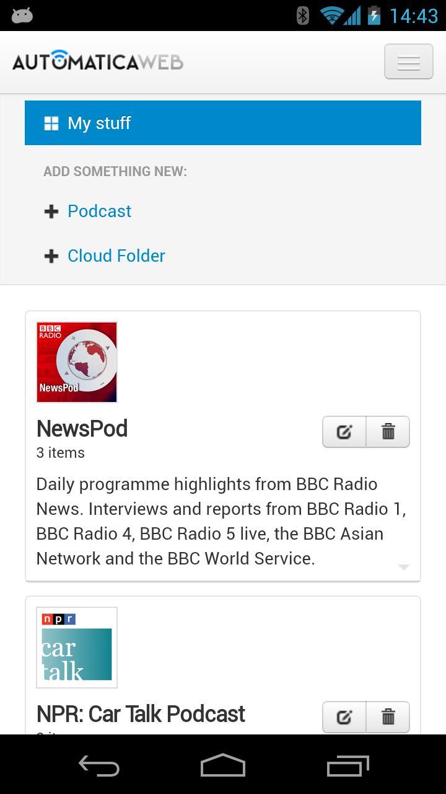Select the My stuff menu item
446x794 pixels.
pyautogui.click(x=223, y=123)
